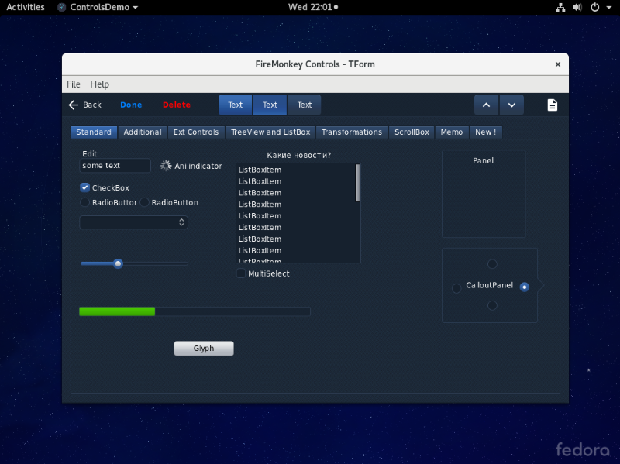Click the document page icon in toolbar
Screen dimensions: 620x464
point(553,105)
